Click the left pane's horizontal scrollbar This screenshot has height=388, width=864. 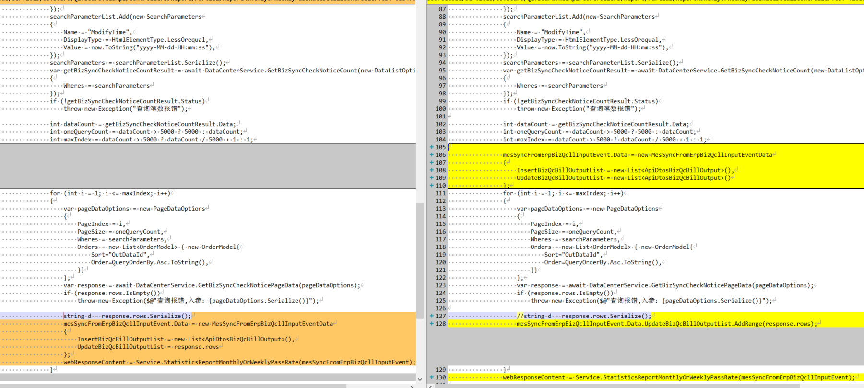(x=173, y=386)
